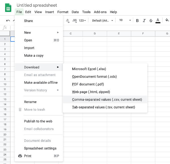Select row 20 header

point(5,134)
